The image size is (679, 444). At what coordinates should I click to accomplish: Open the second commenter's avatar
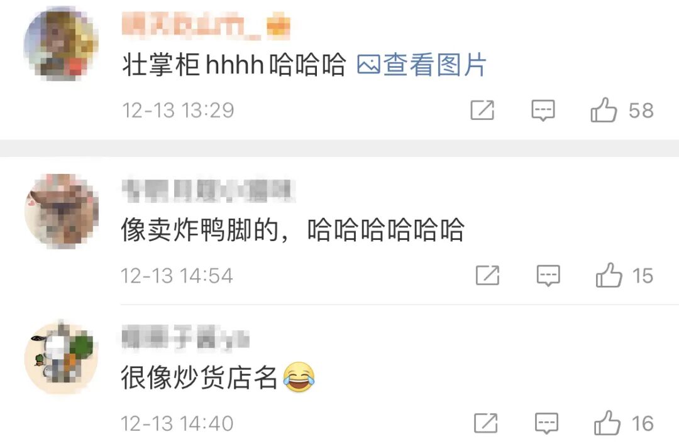61,211
